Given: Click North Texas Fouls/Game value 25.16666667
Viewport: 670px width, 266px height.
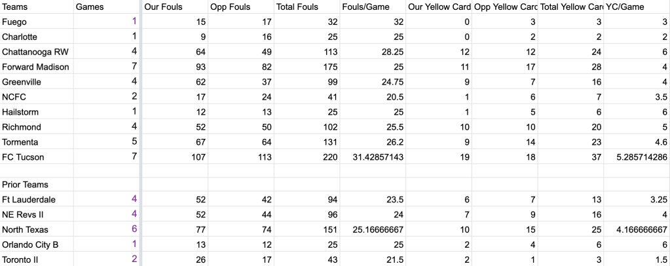Looking at the screenshot, I should (370, 229).
